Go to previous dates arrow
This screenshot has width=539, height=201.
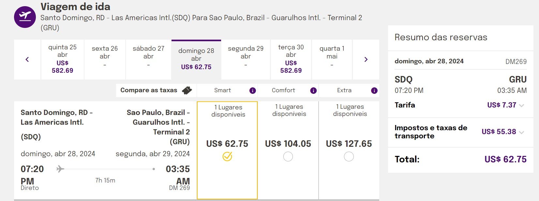(x=27, y=59)
